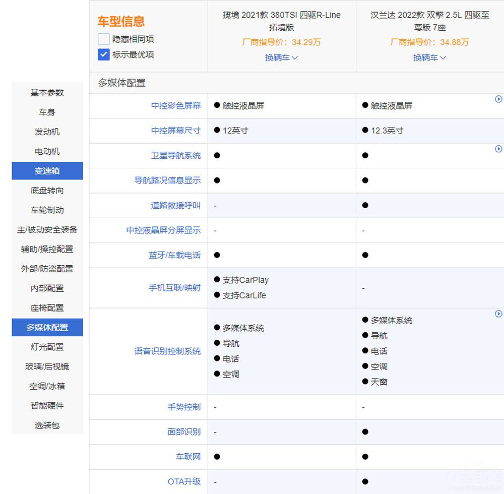Open 换辆车 dropdown for the 揽境 column
The image size is (504, 494).
pos(281,57)
